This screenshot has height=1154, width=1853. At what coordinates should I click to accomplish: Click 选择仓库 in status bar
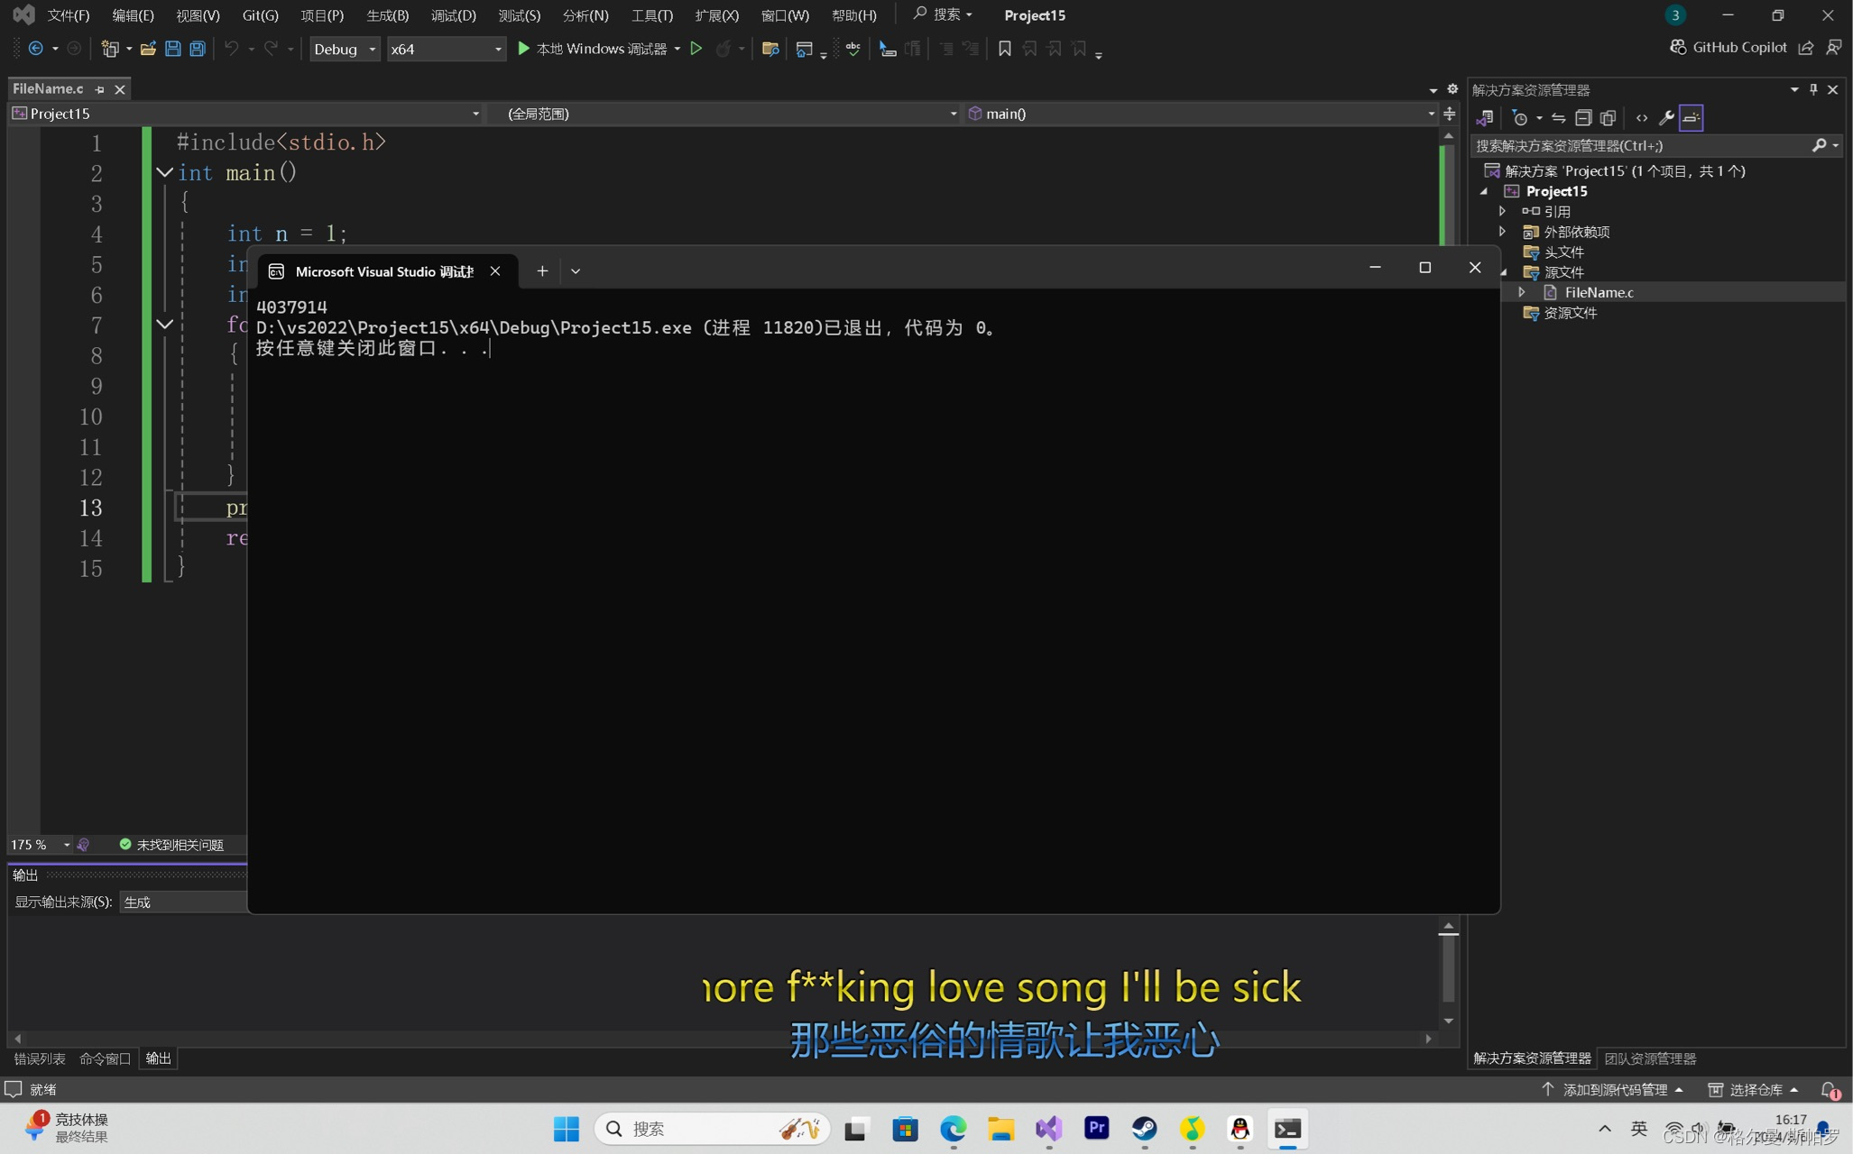pyautogui.click(x=1754, y=1089)
